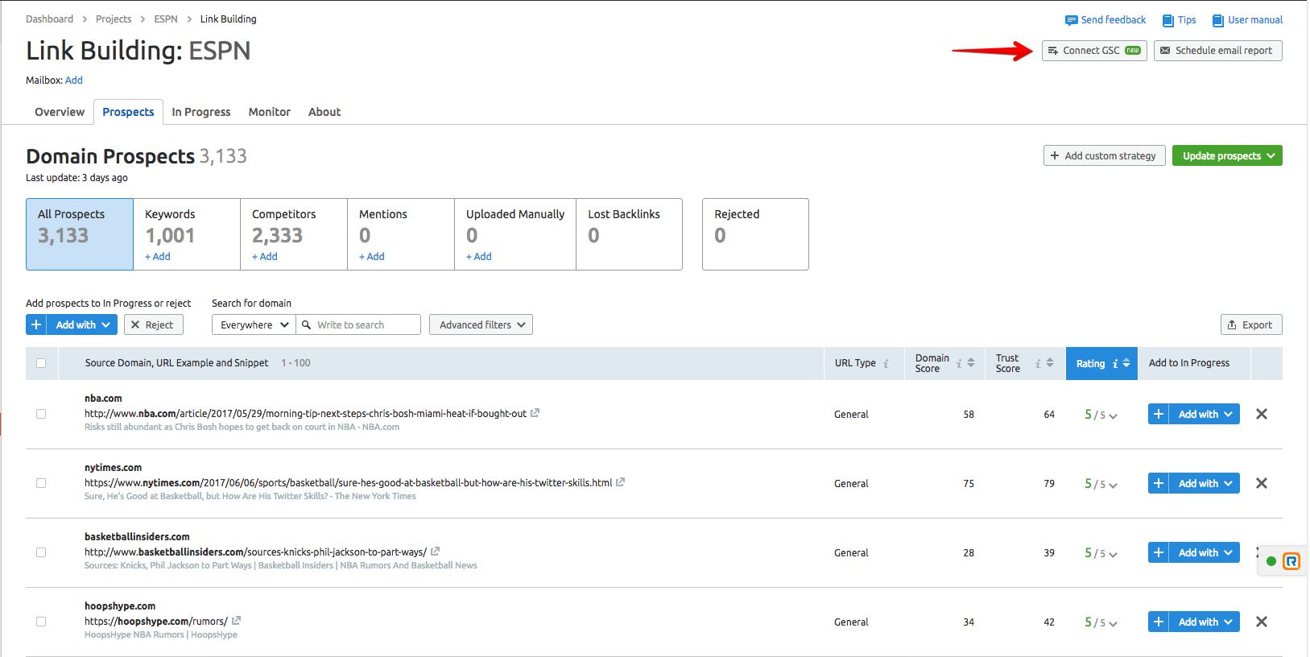Image resolution: width=1310 pixels, height=657 pixels.
Task: Click the User manual book icon
Action: (1218, 20)
